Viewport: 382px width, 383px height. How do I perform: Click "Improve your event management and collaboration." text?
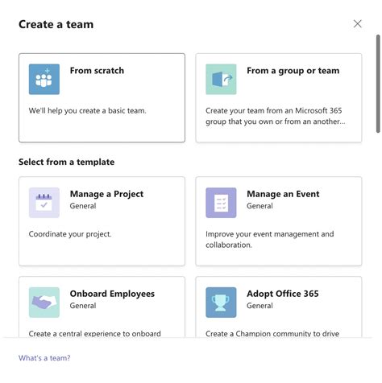click(x=270, y=240)
